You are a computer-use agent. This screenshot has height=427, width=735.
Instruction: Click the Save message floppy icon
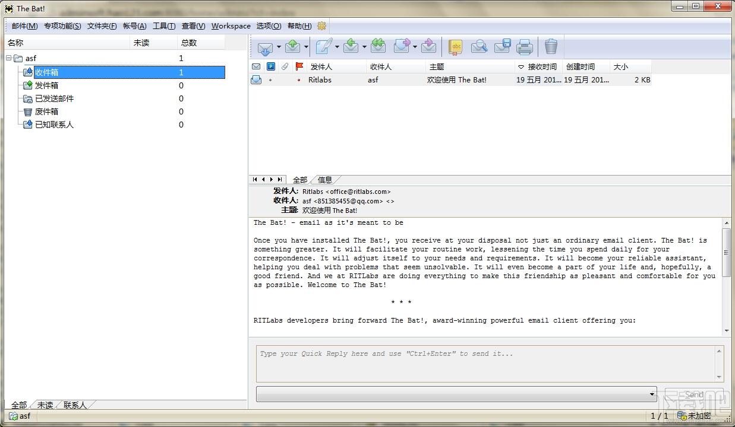(502, 46)
